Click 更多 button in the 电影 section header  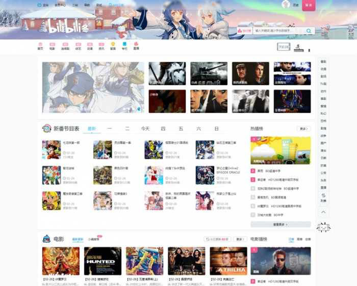[240, 239]
